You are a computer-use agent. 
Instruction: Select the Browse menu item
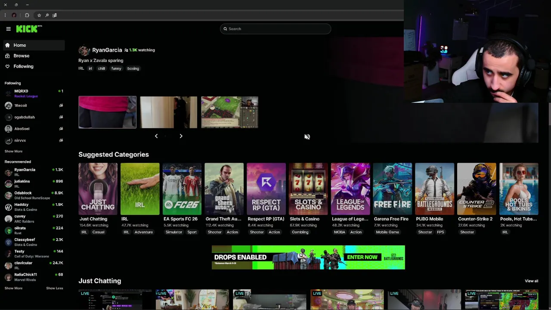[x=34, y=56]
